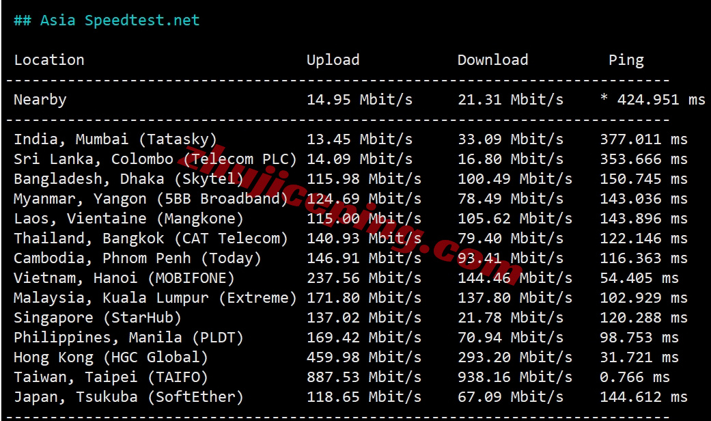Viewport: 711px width, 421px height.
Task: Click Colombo download value 16.80 Mbit/s
Action: [510, 159]
